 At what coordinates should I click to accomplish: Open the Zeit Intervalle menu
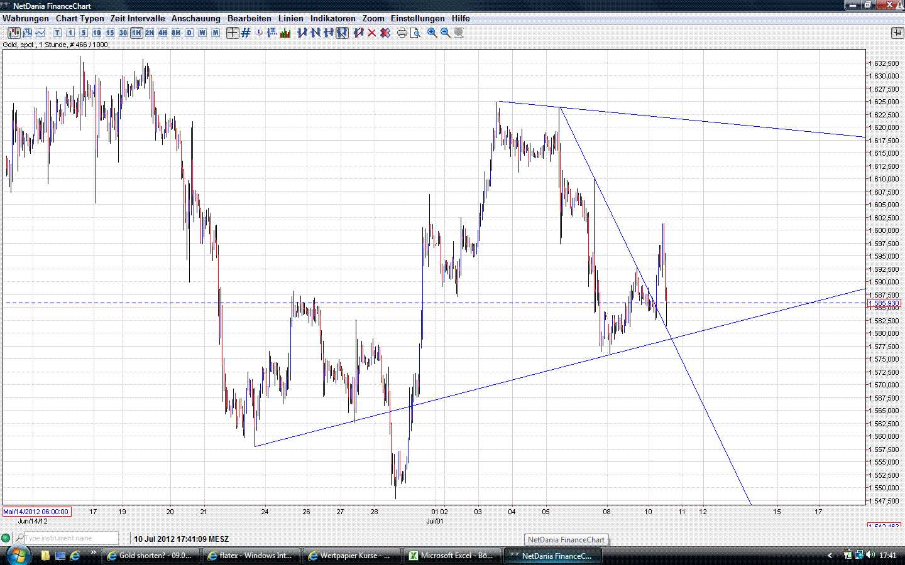pyautogui.click(x=137, y=18)
